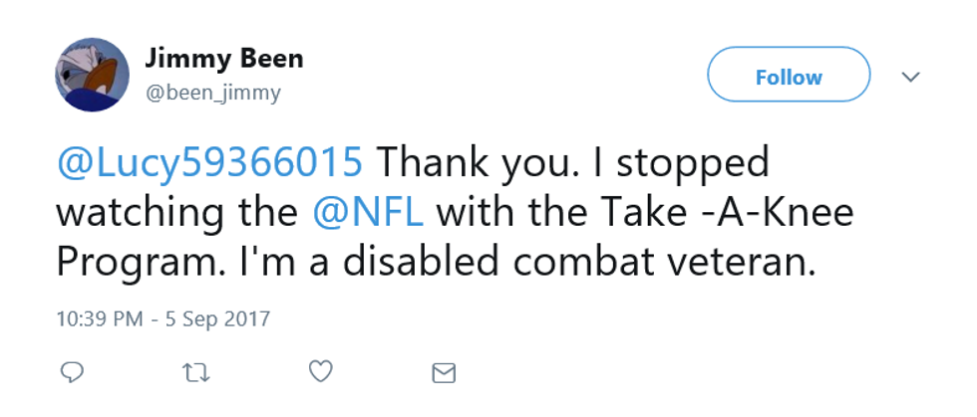Screen dimensions: 977x417
Task: Visit the @been_jimmy handle
Action: [213, 94]
